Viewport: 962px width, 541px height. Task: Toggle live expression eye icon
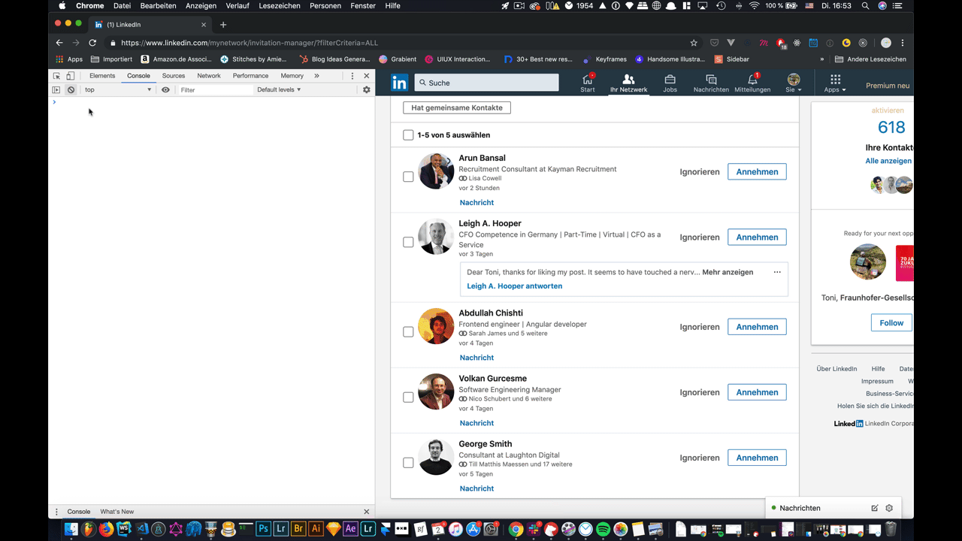[x=166, y=89]
